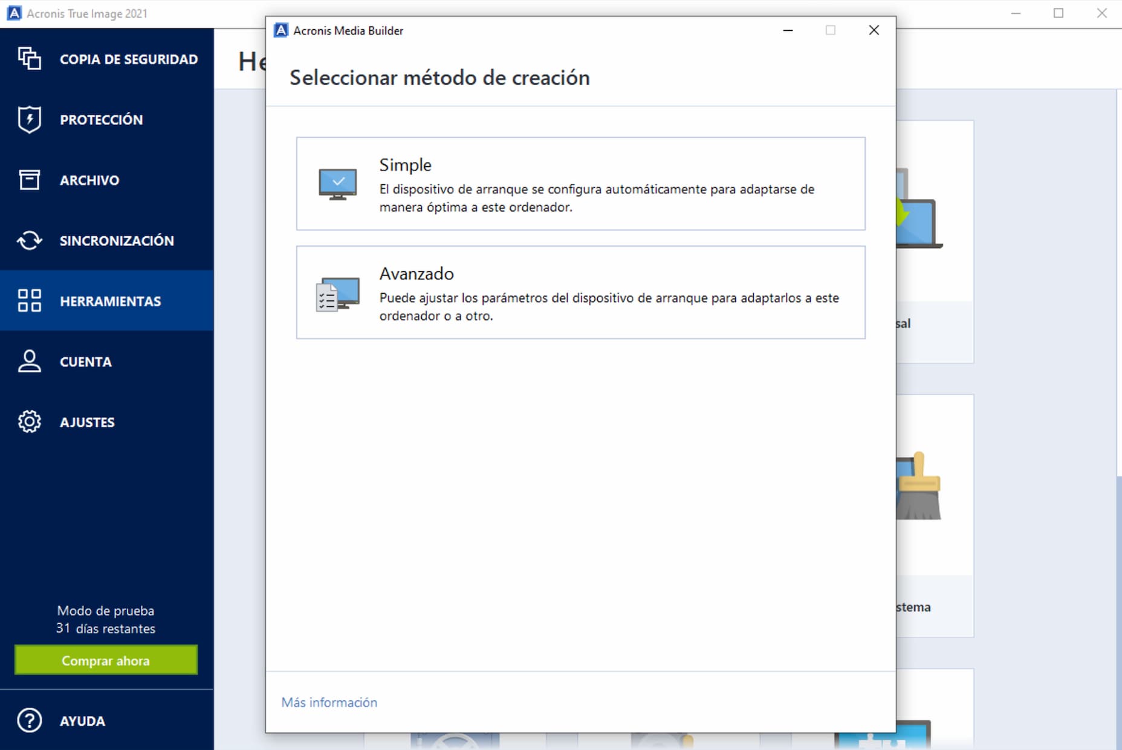Open the Ajustes gear icon

pos(29,422)
